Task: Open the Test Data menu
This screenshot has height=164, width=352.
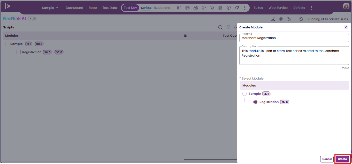Action: tap(110, 8)
